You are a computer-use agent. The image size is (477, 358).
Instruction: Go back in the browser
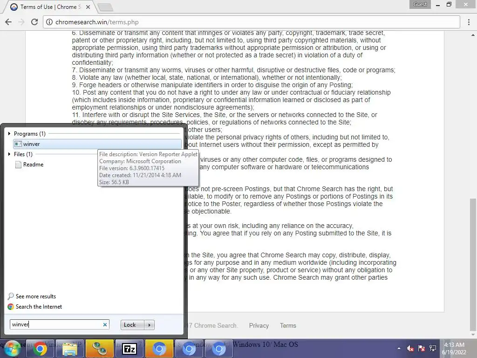click(8, 22)
